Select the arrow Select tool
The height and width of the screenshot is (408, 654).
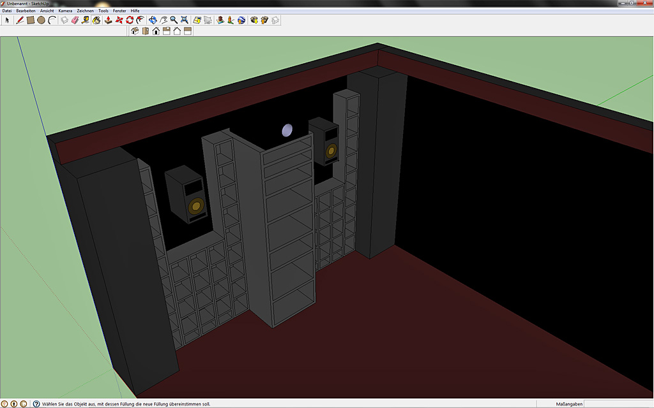coord(8,20)
